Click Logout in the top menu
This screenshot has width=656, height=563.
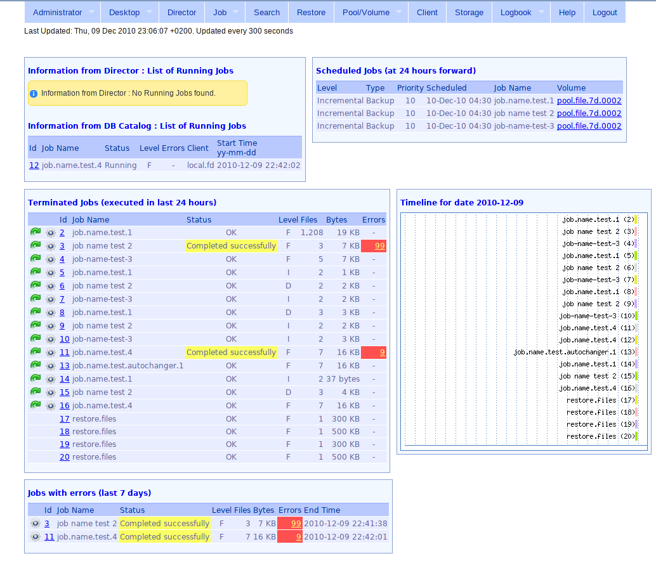[x=605, y=13]
